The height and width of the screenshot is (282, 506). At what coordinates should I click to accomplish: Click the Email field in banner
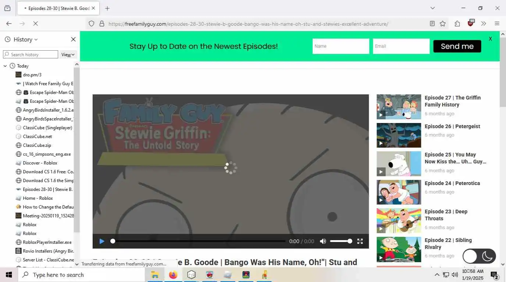pos(401,46)
